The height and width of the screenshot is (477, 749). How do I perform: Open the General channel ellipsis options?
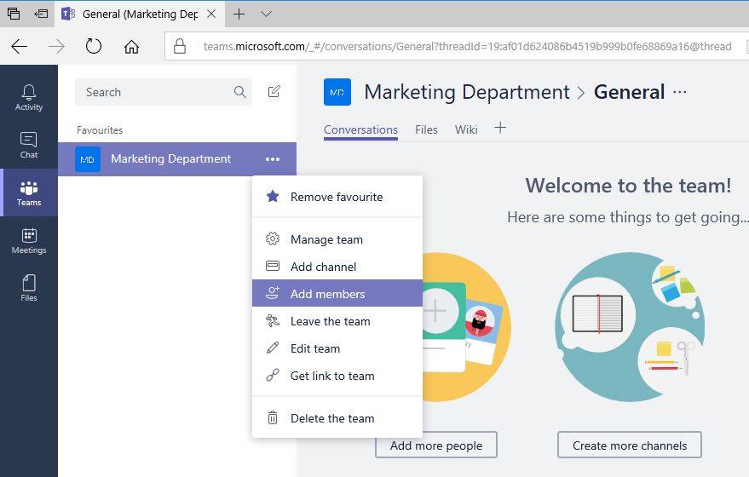[x=680, y=92]
